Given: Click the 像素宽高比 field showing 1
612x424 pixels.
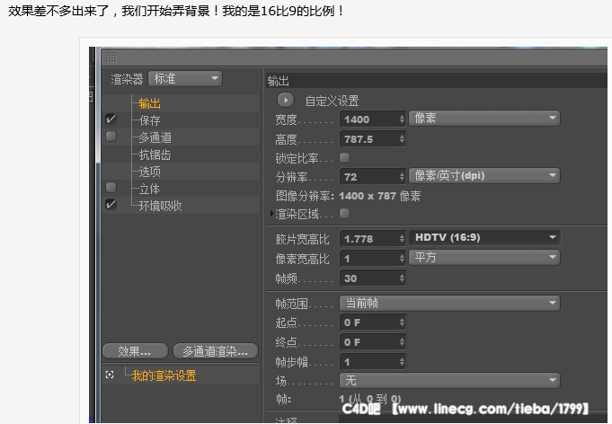Looking at the screenshot, I should click(369, 258).
